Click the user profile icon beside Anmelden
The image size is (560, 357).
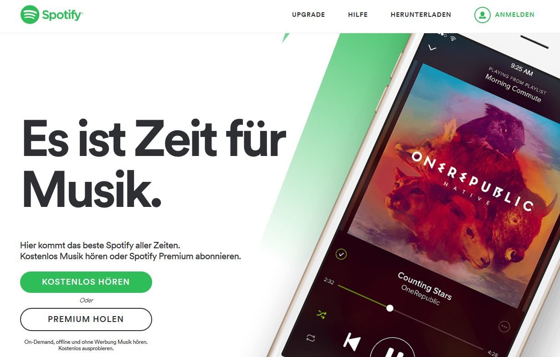[x=482, y=15]
